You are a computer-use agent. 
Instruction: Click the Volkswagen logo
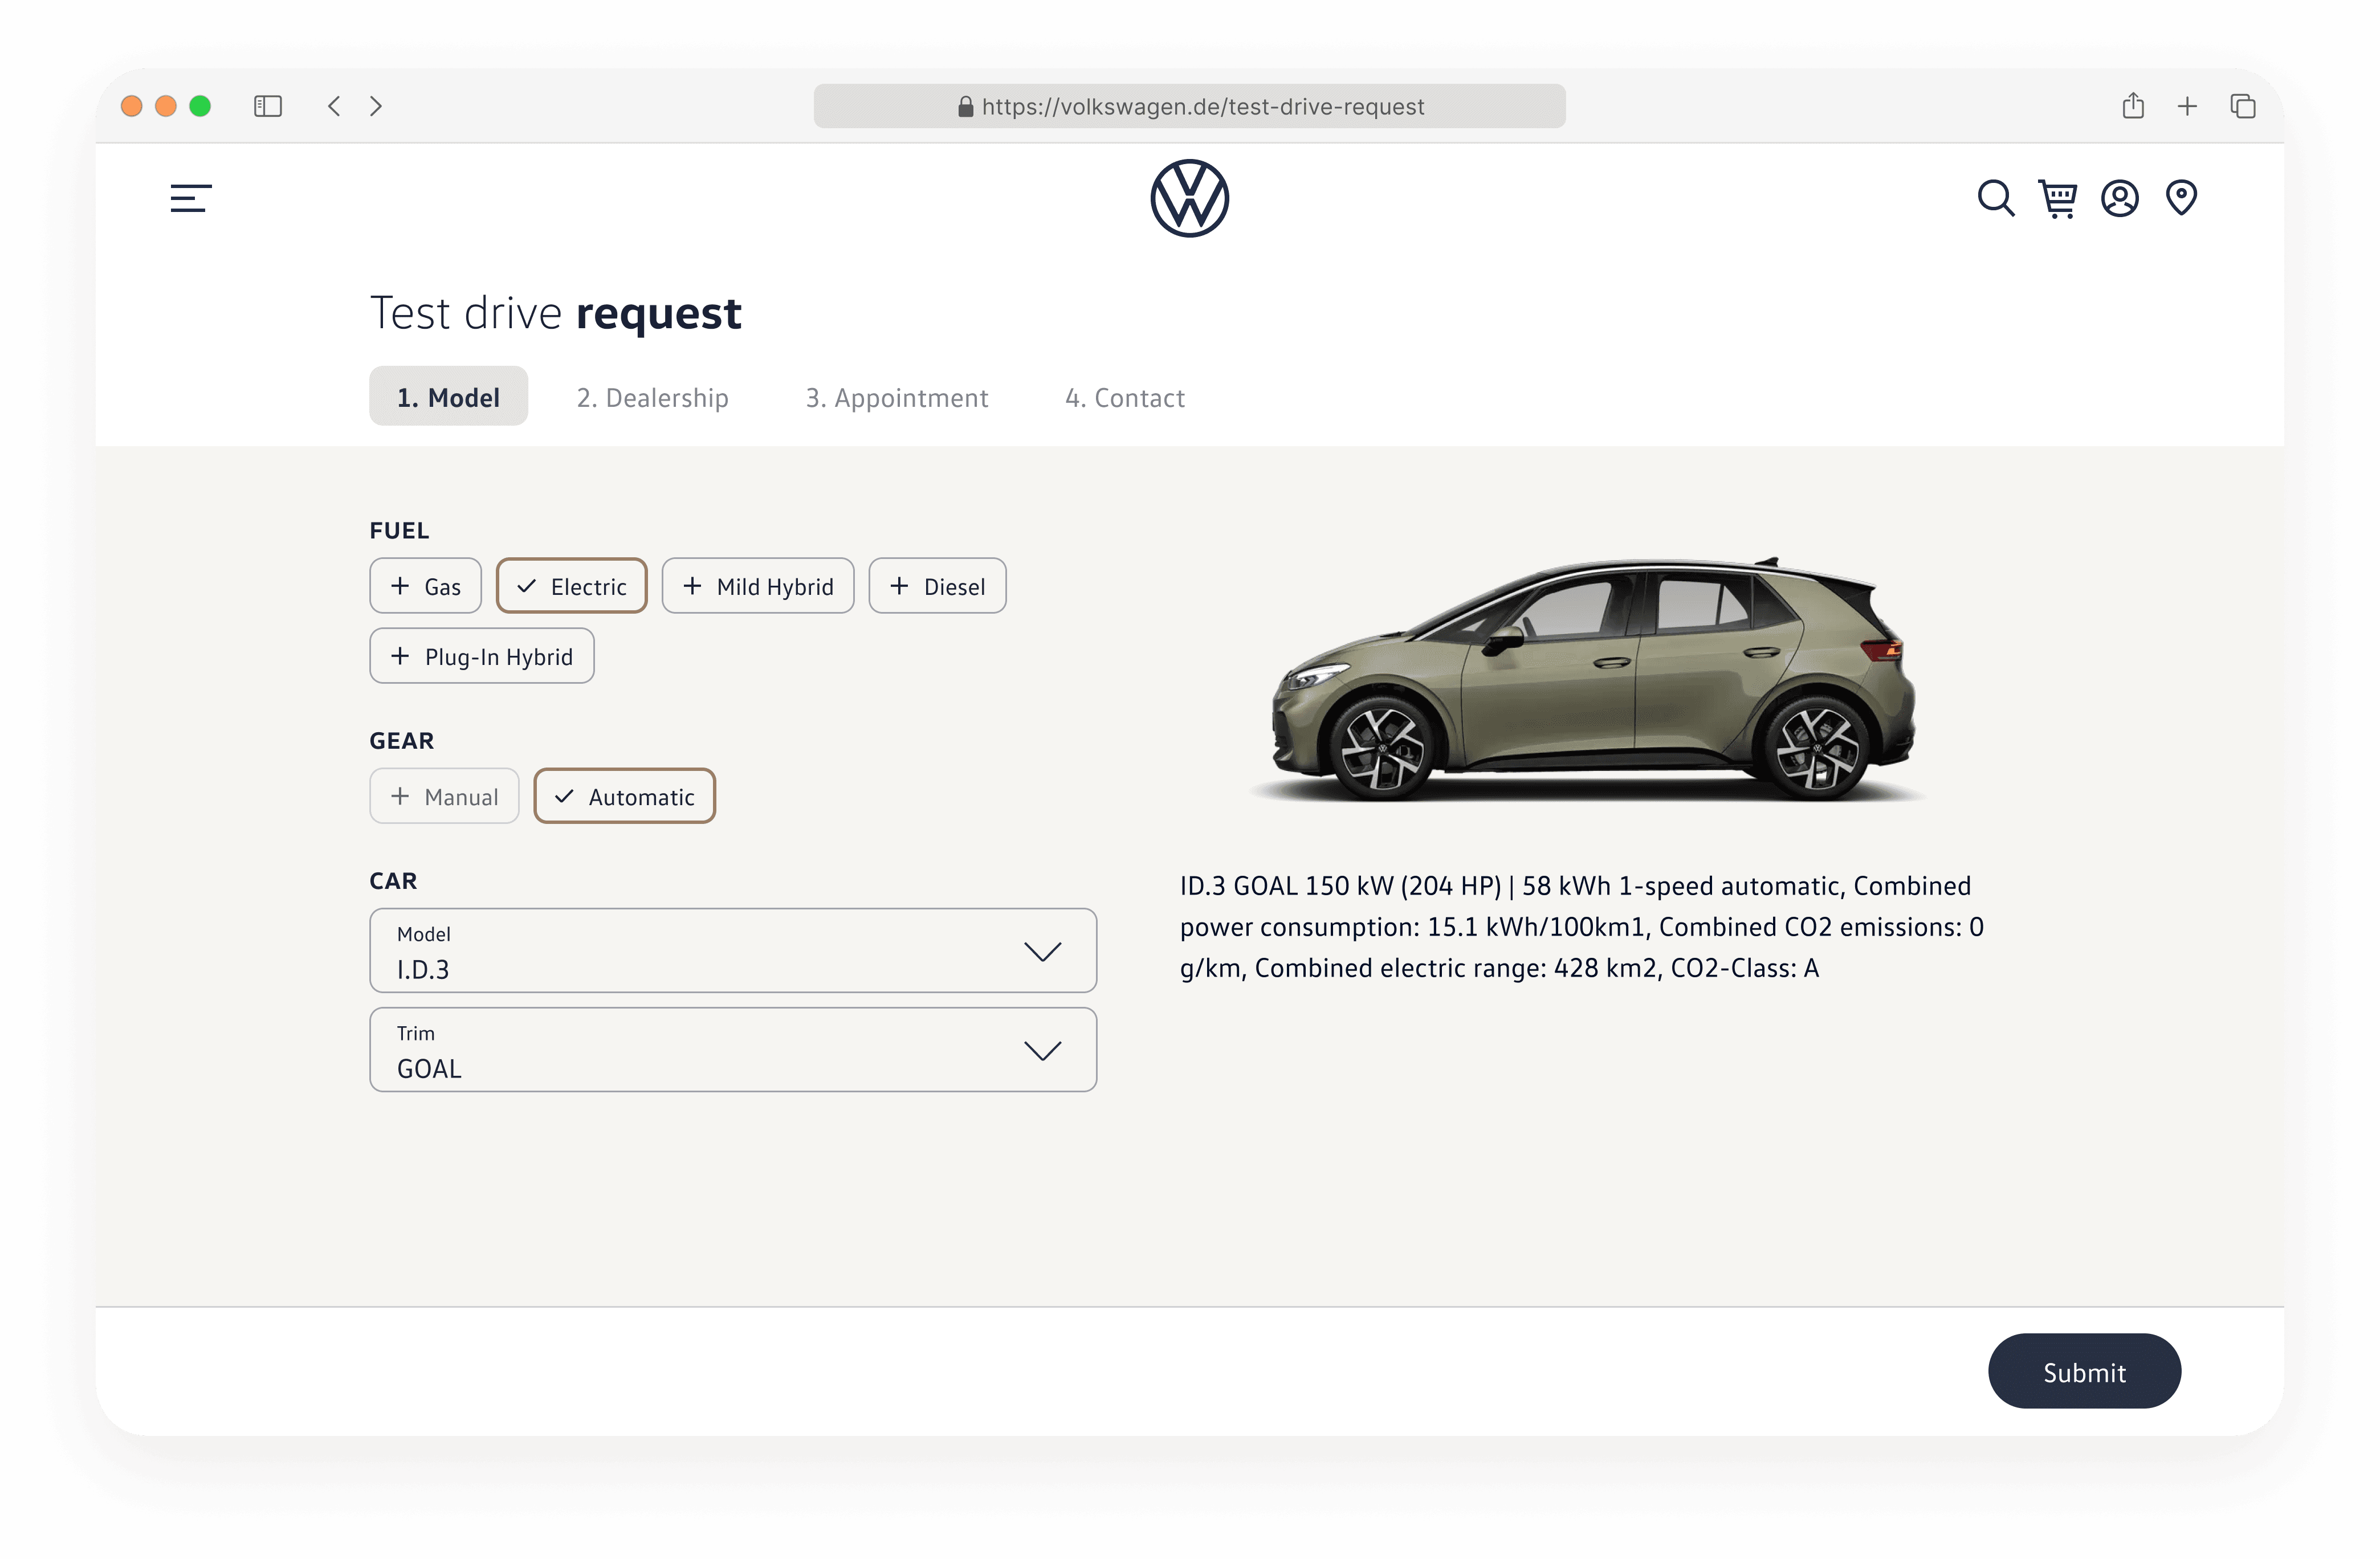(1189, 198)
